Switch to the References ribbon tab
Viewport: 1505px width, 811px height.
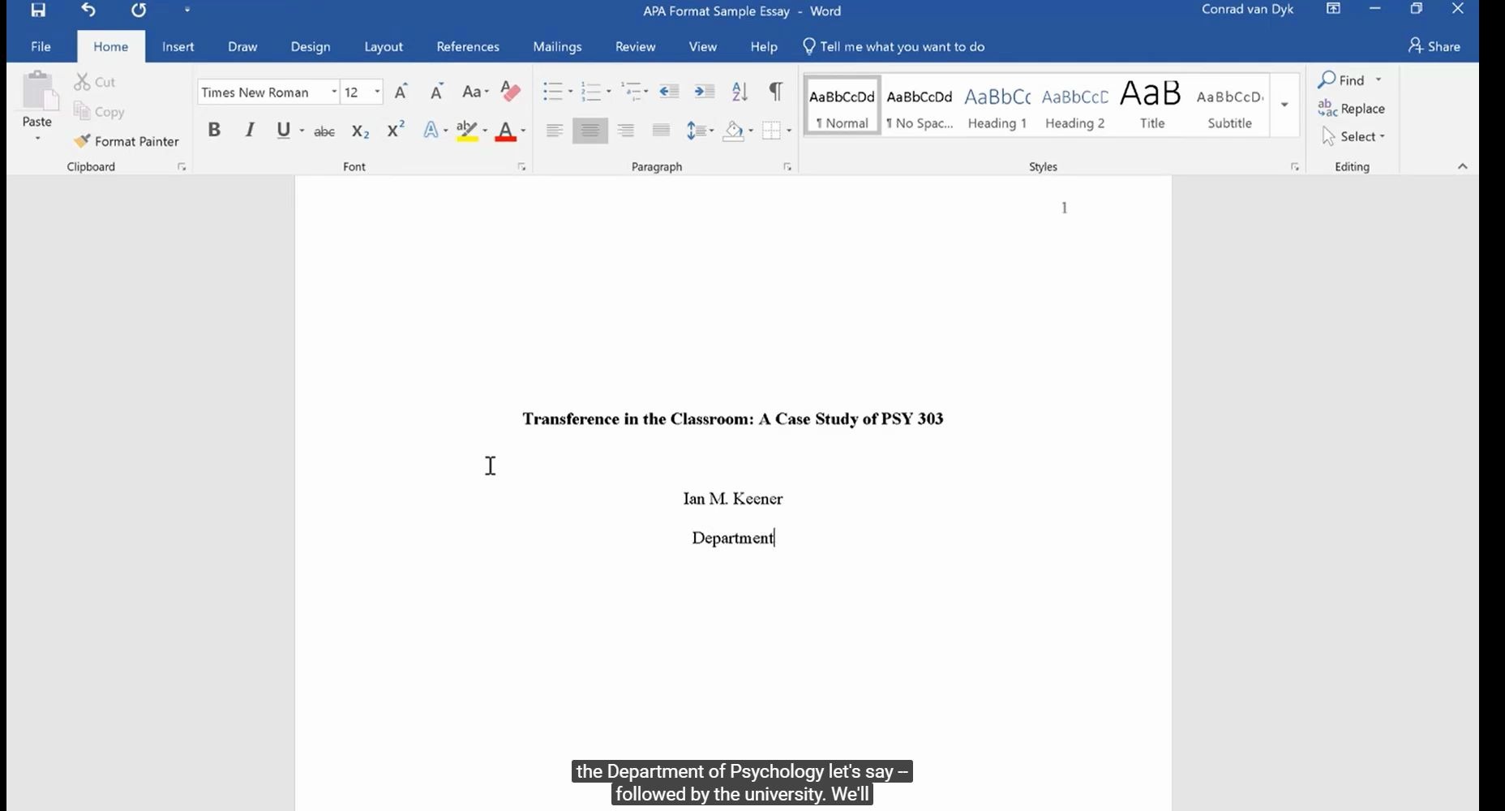[x=468, y=46]
